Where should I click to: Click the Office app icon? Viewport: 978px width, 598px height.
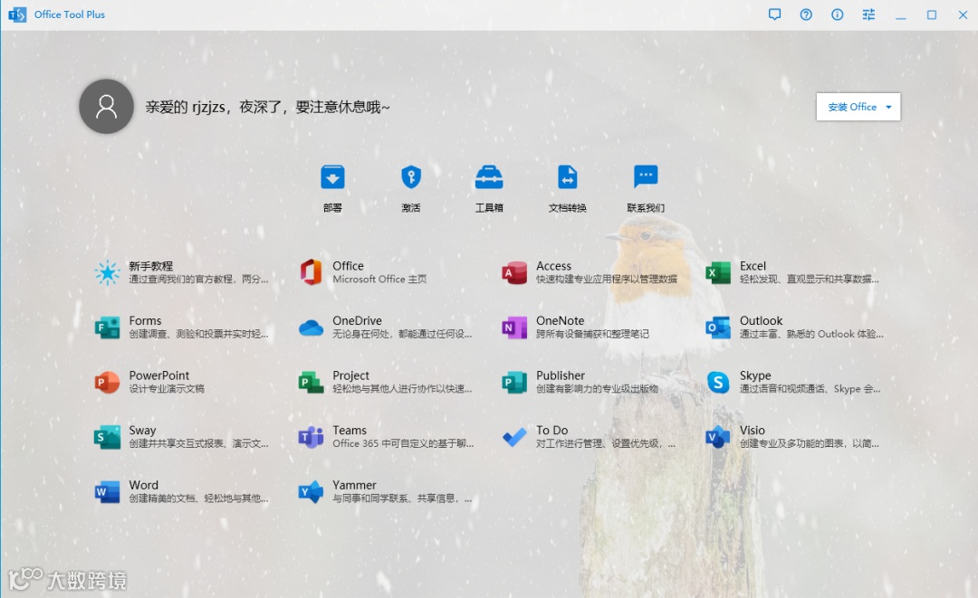(311, 272)
